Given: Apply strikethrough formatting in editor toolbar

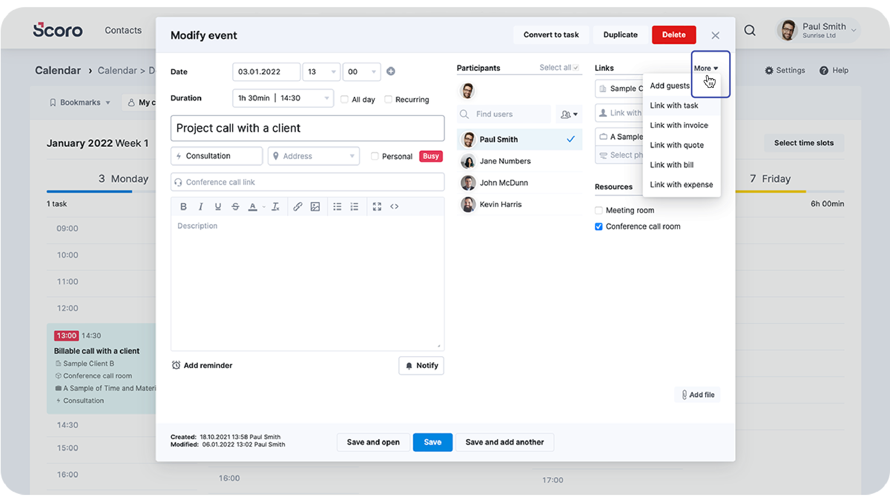Looking at the screenshot, I should tap(235, 206).
